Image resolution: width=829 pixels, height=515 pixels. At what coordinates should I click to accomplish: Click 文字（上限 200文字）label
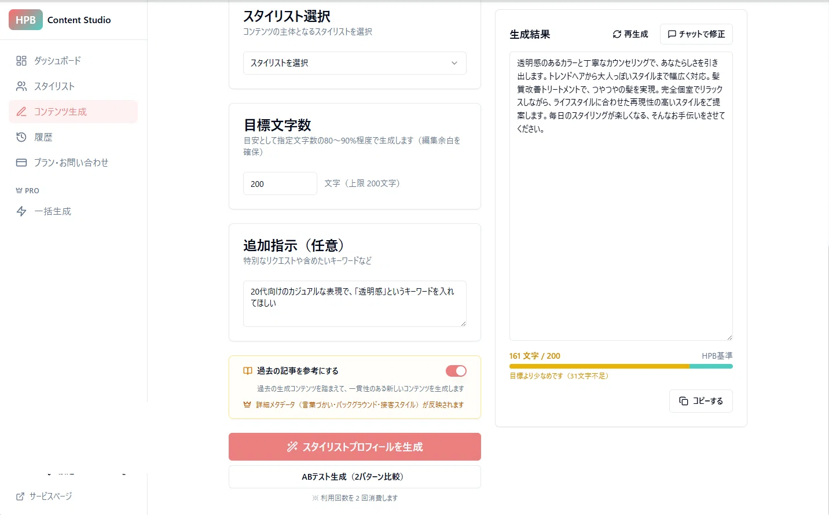(x=363, y=183)
